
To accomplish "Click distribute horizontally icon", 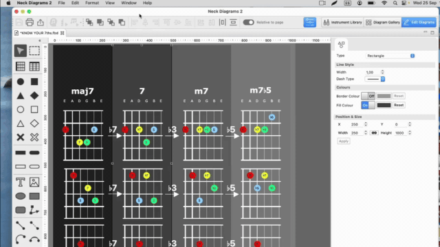I will [223, 22].
